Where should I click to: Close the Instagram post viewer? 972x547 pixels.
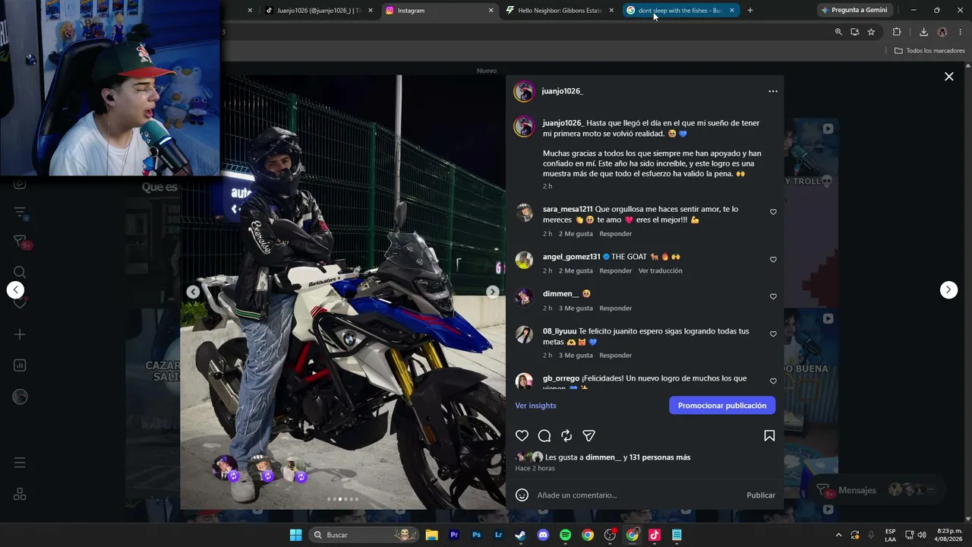(948, 76)
